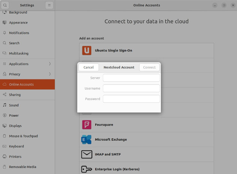Click the search icon in Settings header

(x=5, y=5)
